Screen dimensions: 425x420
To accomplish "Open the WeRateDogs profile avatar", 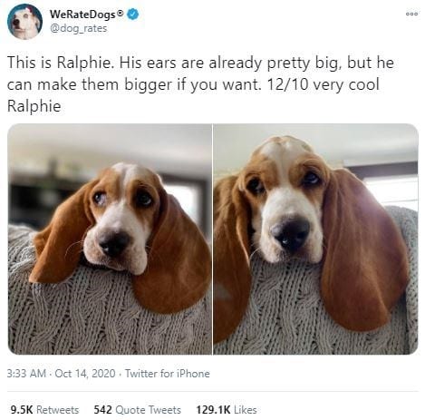I will tap(24, 22).
